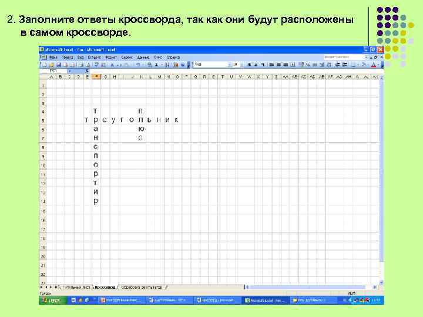Click final 'к' cell of треугольник
Image resolution: width=423 pixels, height=317 pixels.
176,120
